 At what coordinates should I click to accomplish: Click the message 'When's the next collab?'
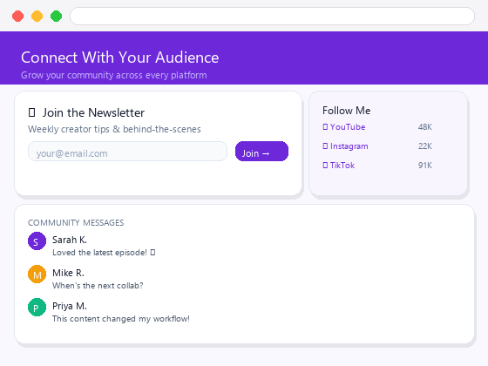click(98, 286)
